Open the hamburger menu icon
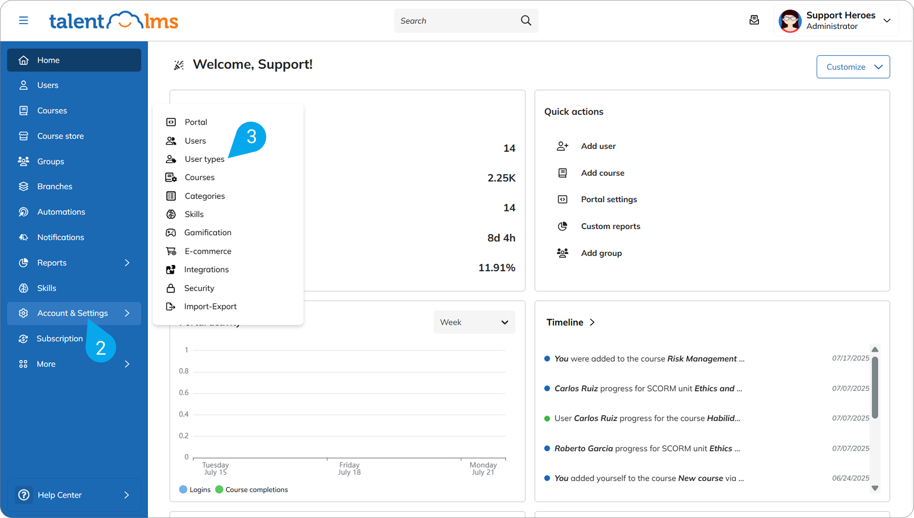Viewport: 914px width, 518px height. [x=23, y=20]
